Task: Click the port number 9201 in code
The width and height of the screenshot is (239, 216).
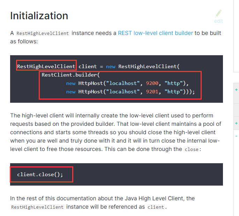Action: tap(152, 92)
